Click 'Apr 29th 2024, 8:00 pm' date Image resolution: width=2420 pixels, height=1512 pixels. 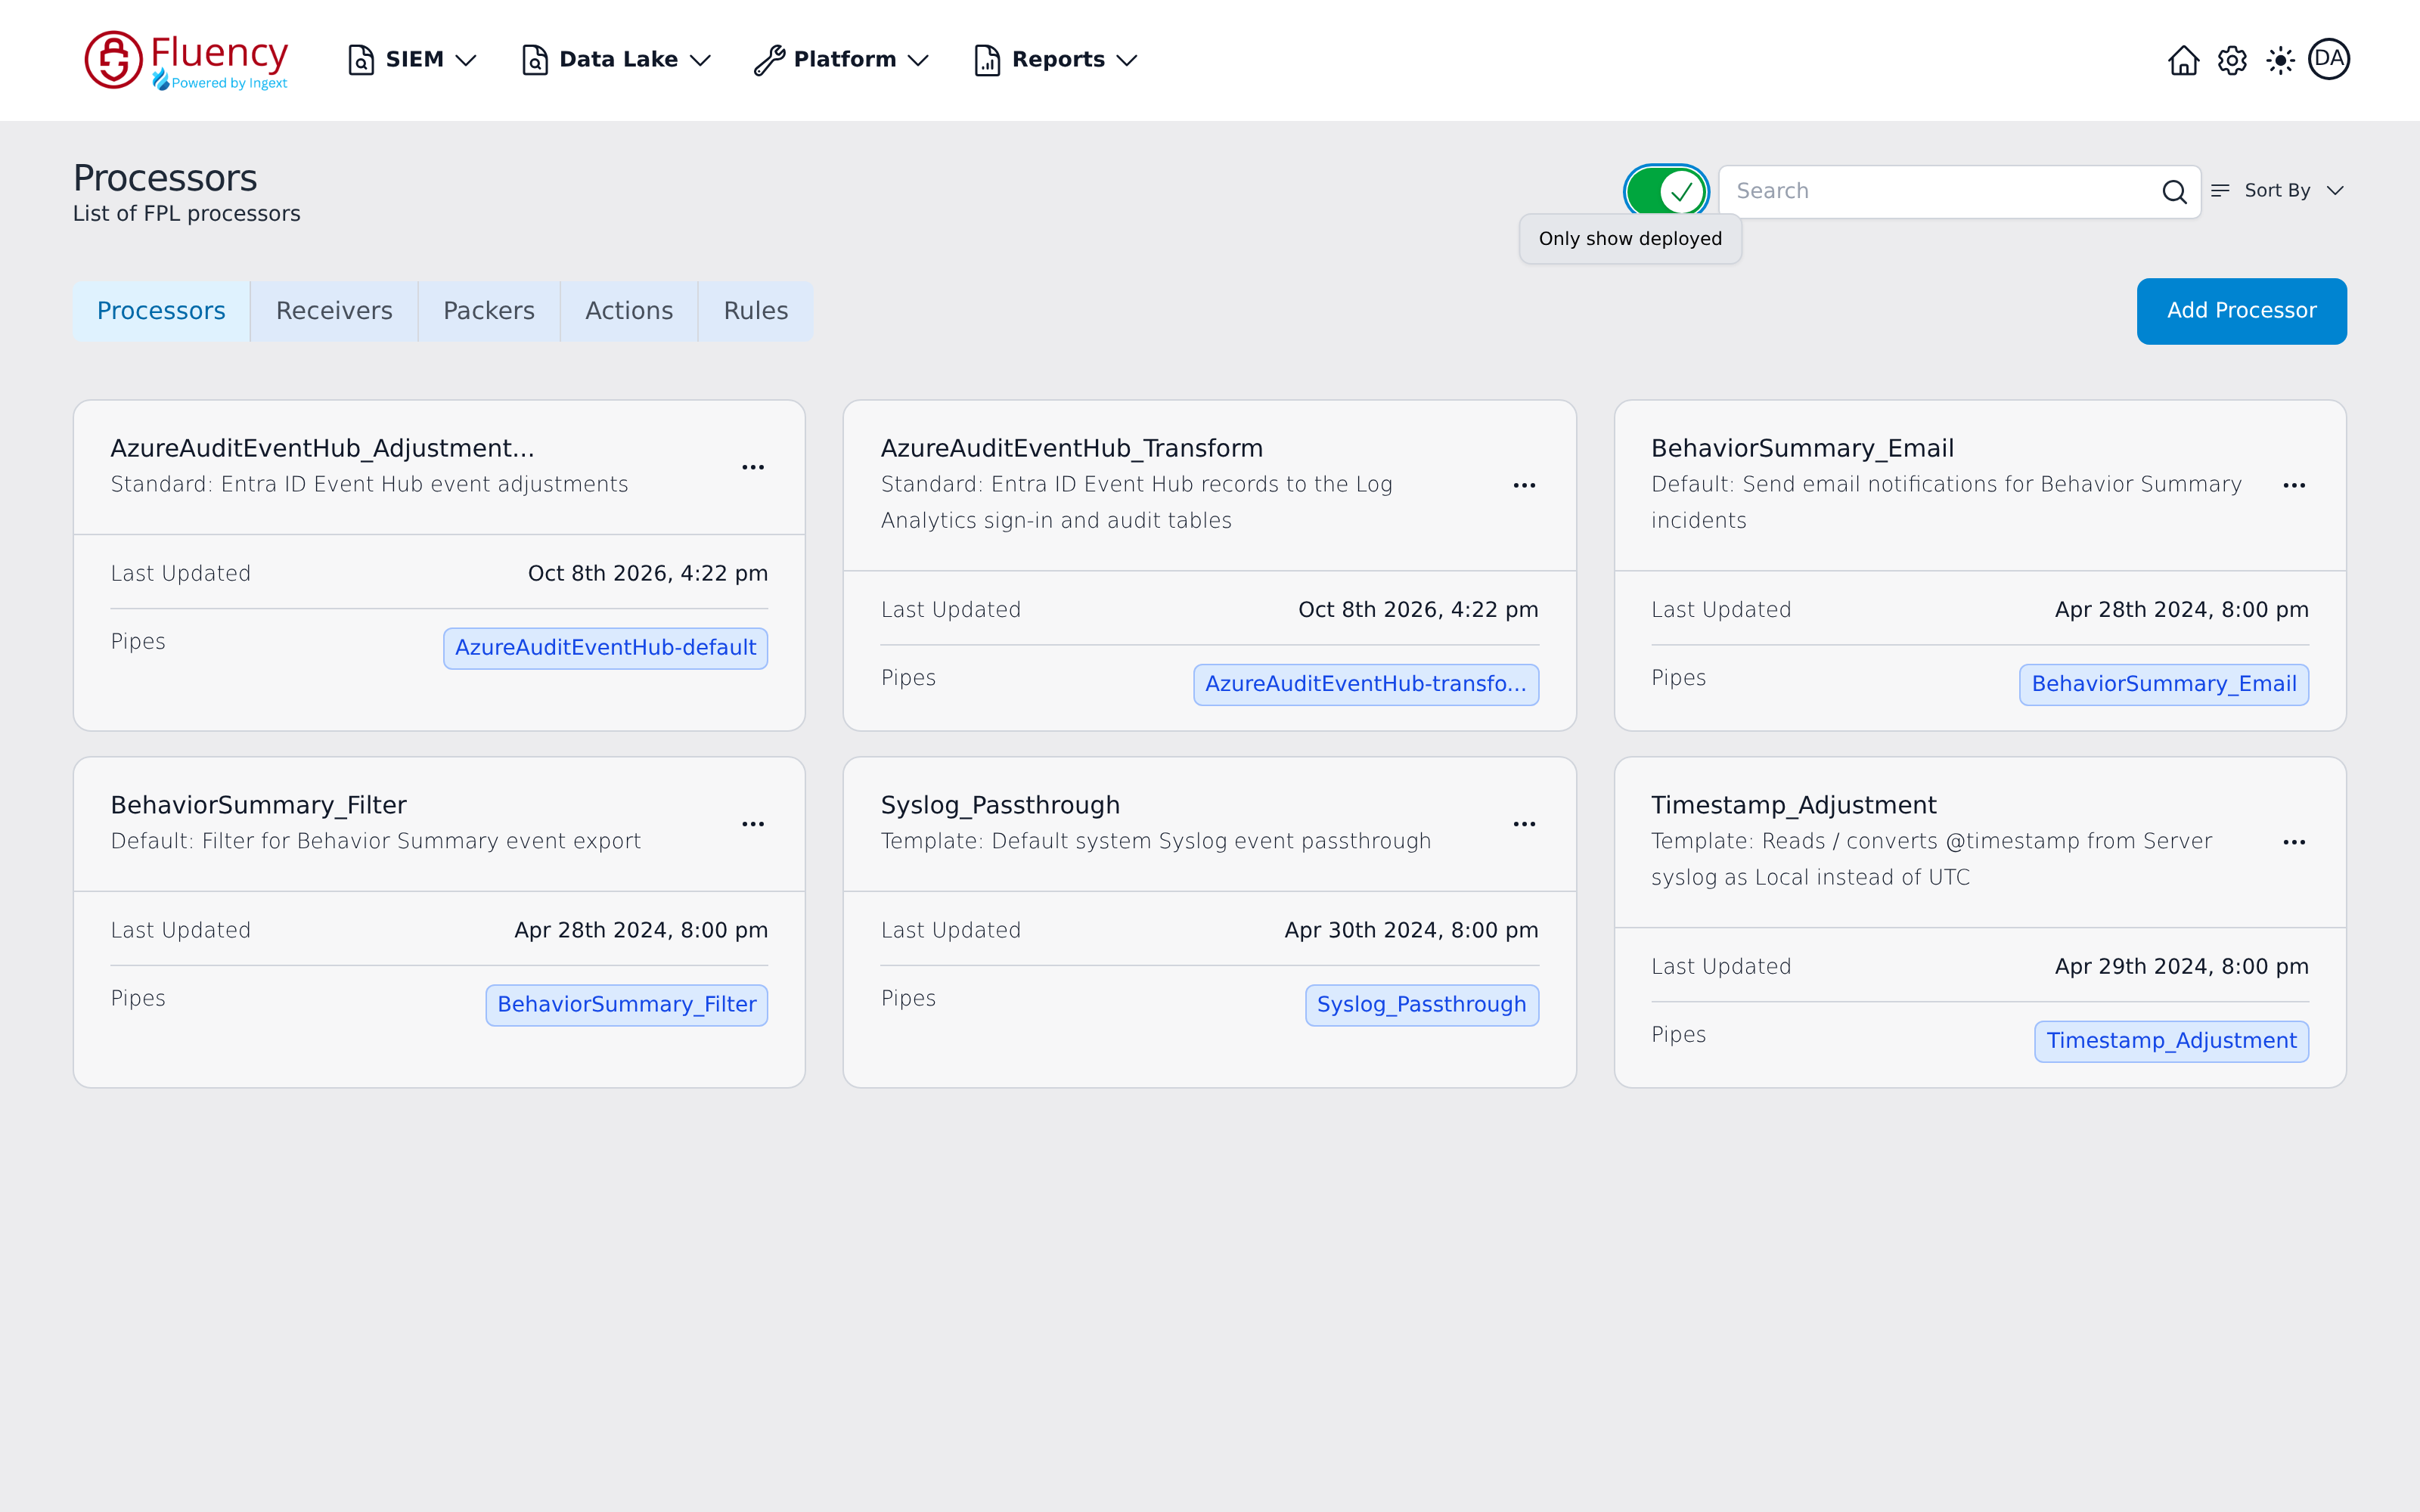click(2182, 966)
